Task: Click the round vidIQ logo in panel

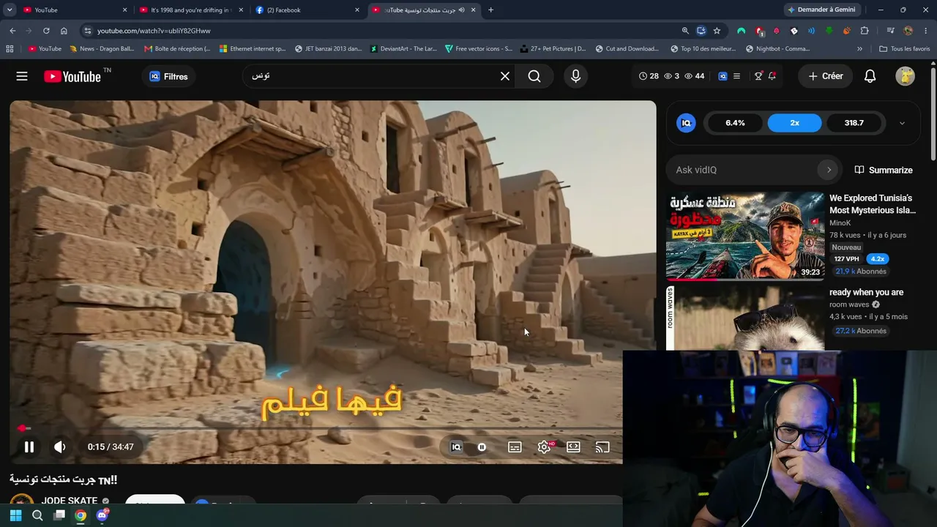Action: (x=686, y=123)
